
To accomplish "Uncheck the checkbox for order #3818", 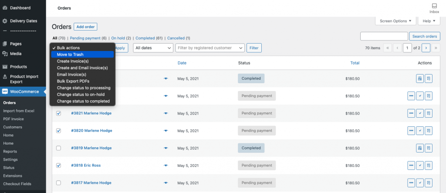I will pyautogui.click(x=59, y=166).
